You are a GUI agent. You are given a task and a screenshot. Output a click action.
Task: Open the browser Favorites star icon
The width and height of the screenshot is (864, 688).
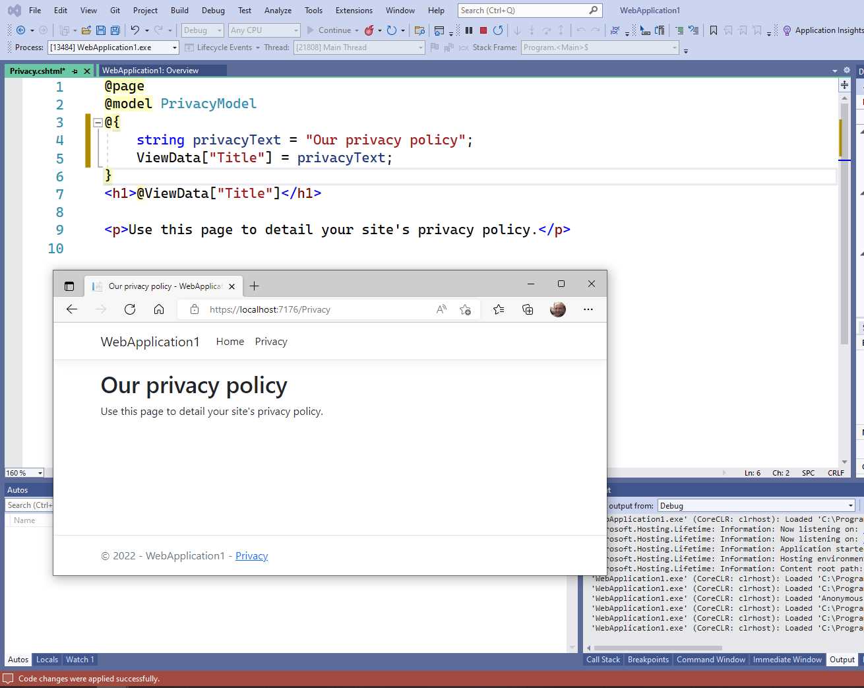point(499,309)
